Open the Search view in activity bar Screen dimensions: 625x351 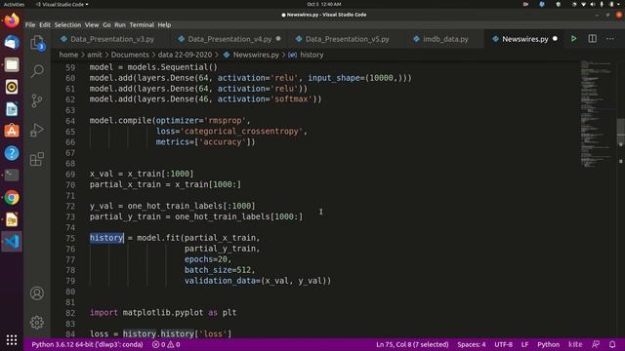(37, 71)
